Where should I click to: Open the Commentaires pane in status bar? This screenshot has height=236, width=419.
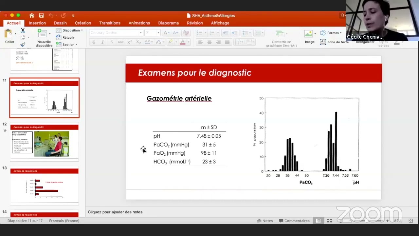coord(294,221)
